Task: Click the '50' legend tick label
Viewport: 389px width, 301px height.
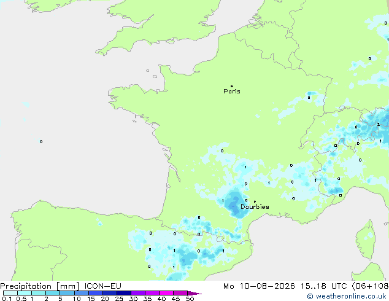Action: pos(190,299)
